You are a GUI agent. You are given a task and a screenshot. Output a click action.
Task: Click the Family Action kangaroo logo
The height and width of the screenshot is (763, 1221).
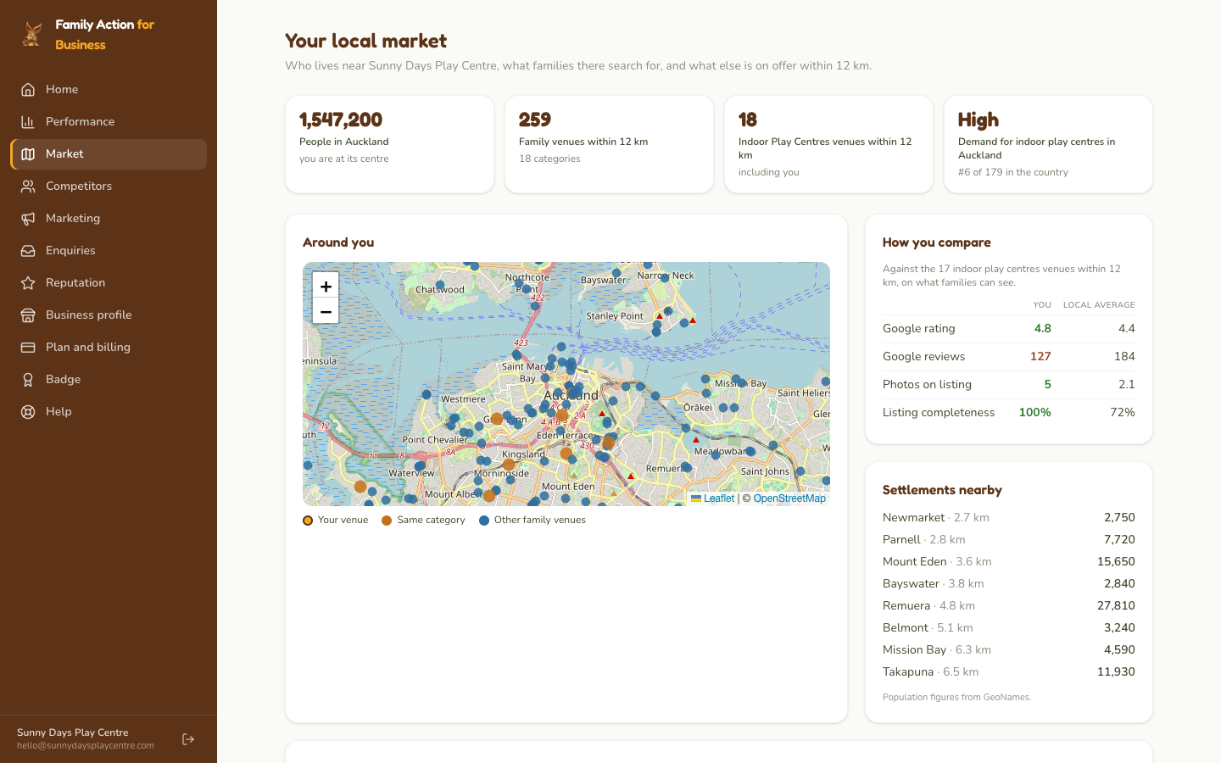pyautogui.click(x=32, y=34)
